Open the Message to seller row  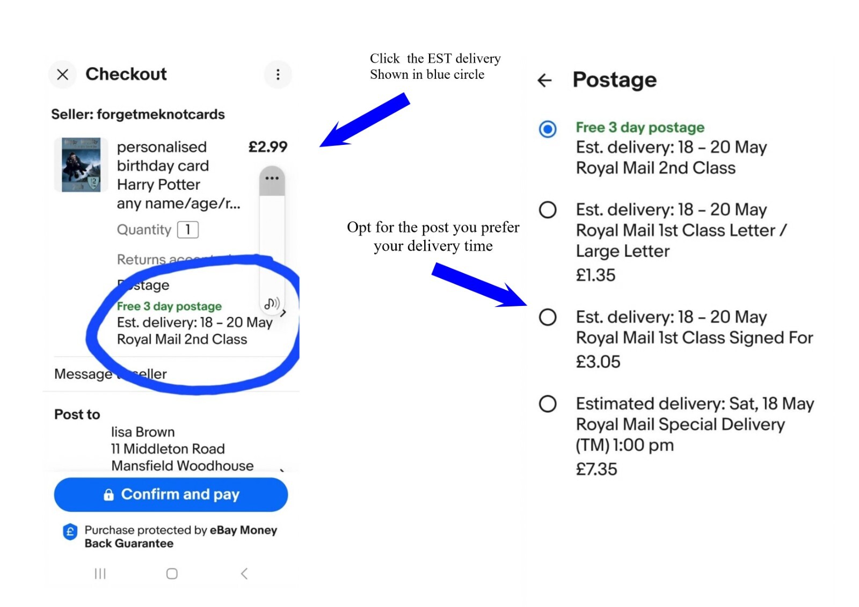(111, 374)
